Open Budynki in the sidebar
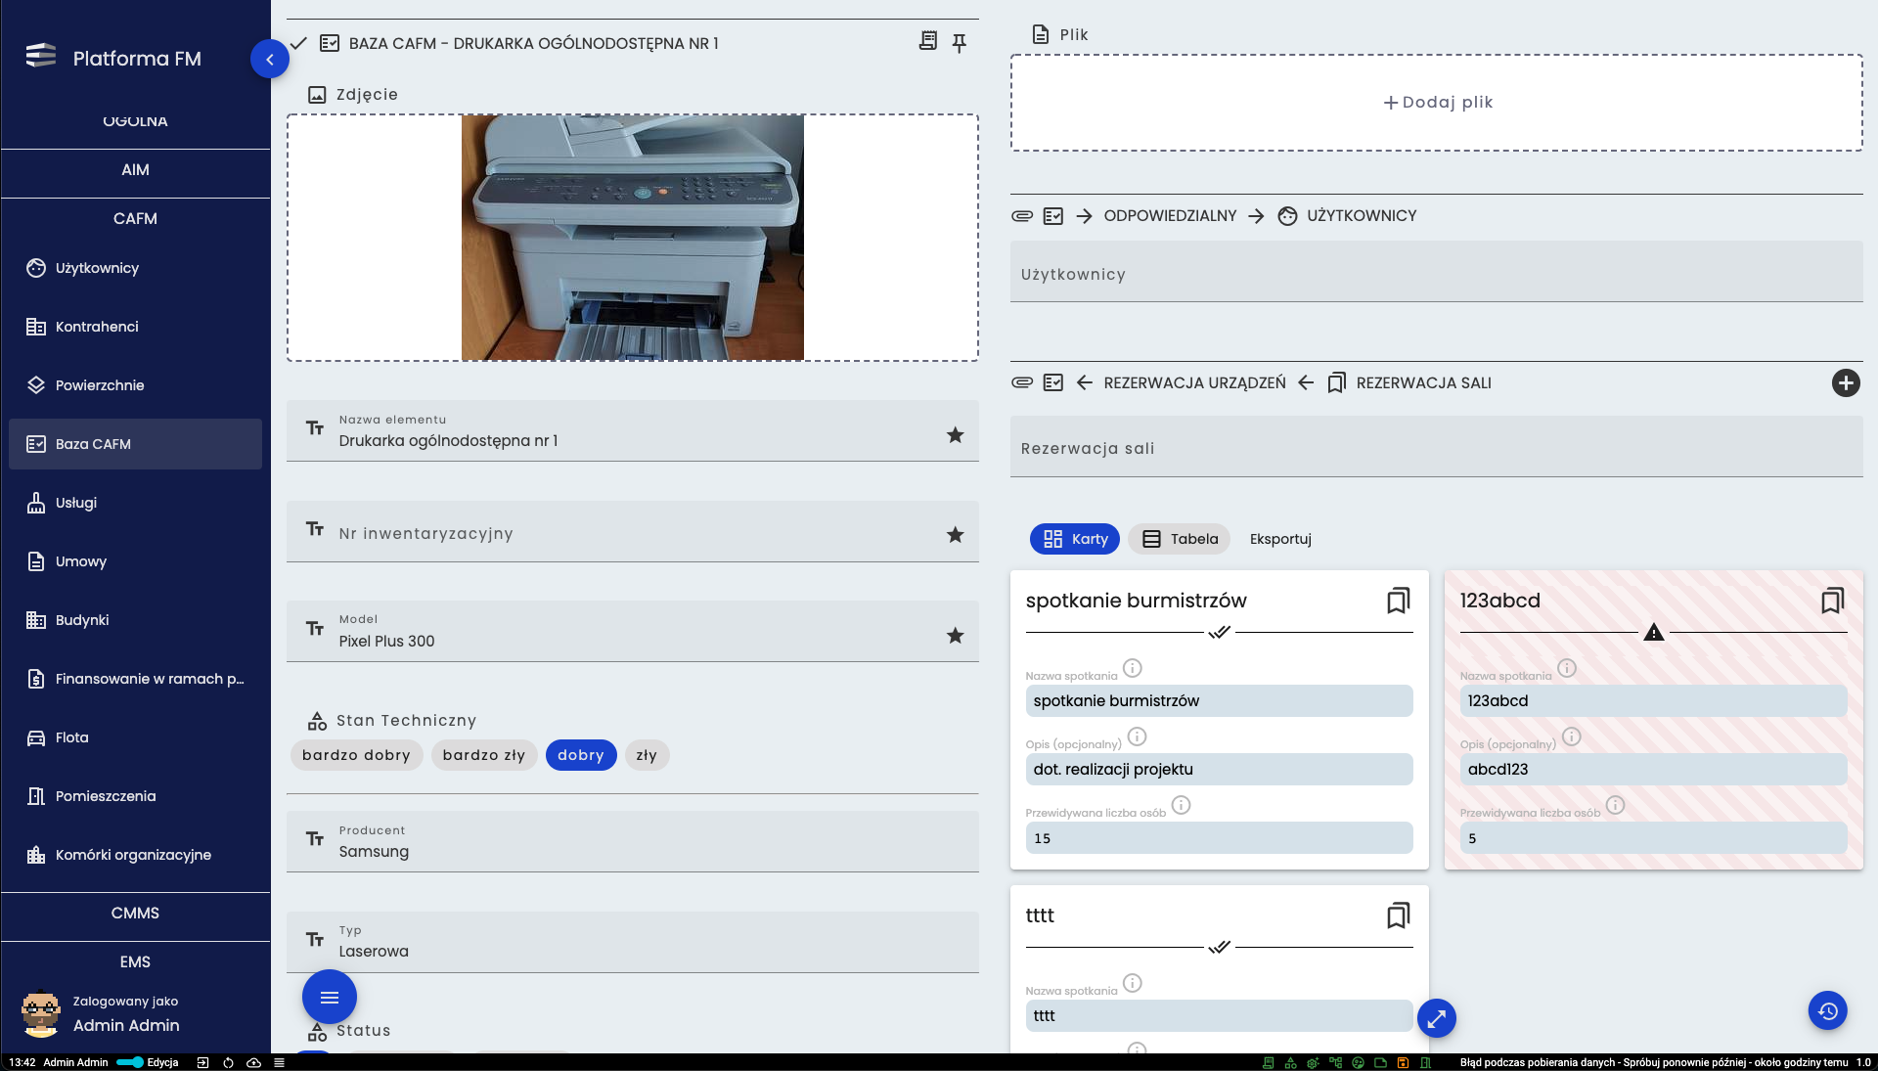1878x1071 pixels. coord(135,620)
